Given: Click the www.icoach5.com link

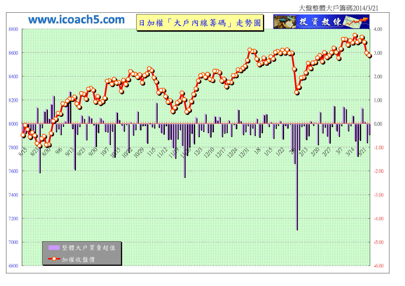Looking at the screenshot, I should point(76,20).
